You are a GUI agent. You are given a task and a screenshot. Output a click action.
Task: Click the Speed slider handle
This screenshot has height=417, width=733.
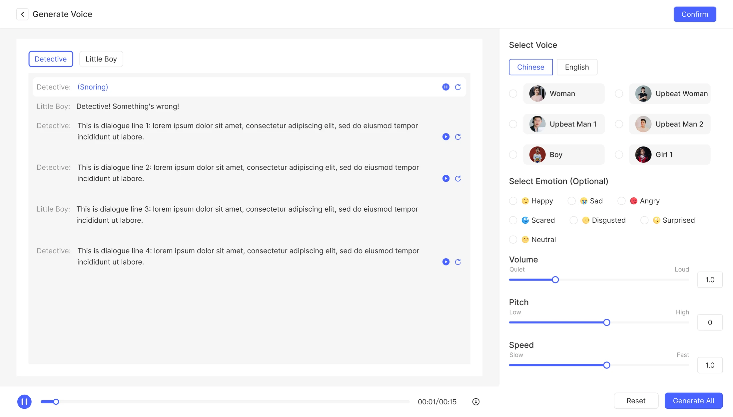click(607, 365)
